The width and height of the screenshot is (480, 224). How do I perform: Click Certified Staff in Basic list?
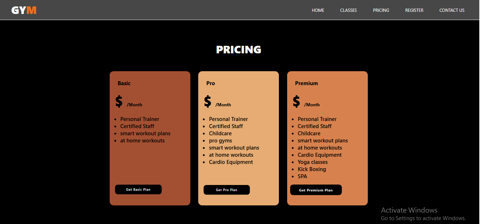click(137, 126)
